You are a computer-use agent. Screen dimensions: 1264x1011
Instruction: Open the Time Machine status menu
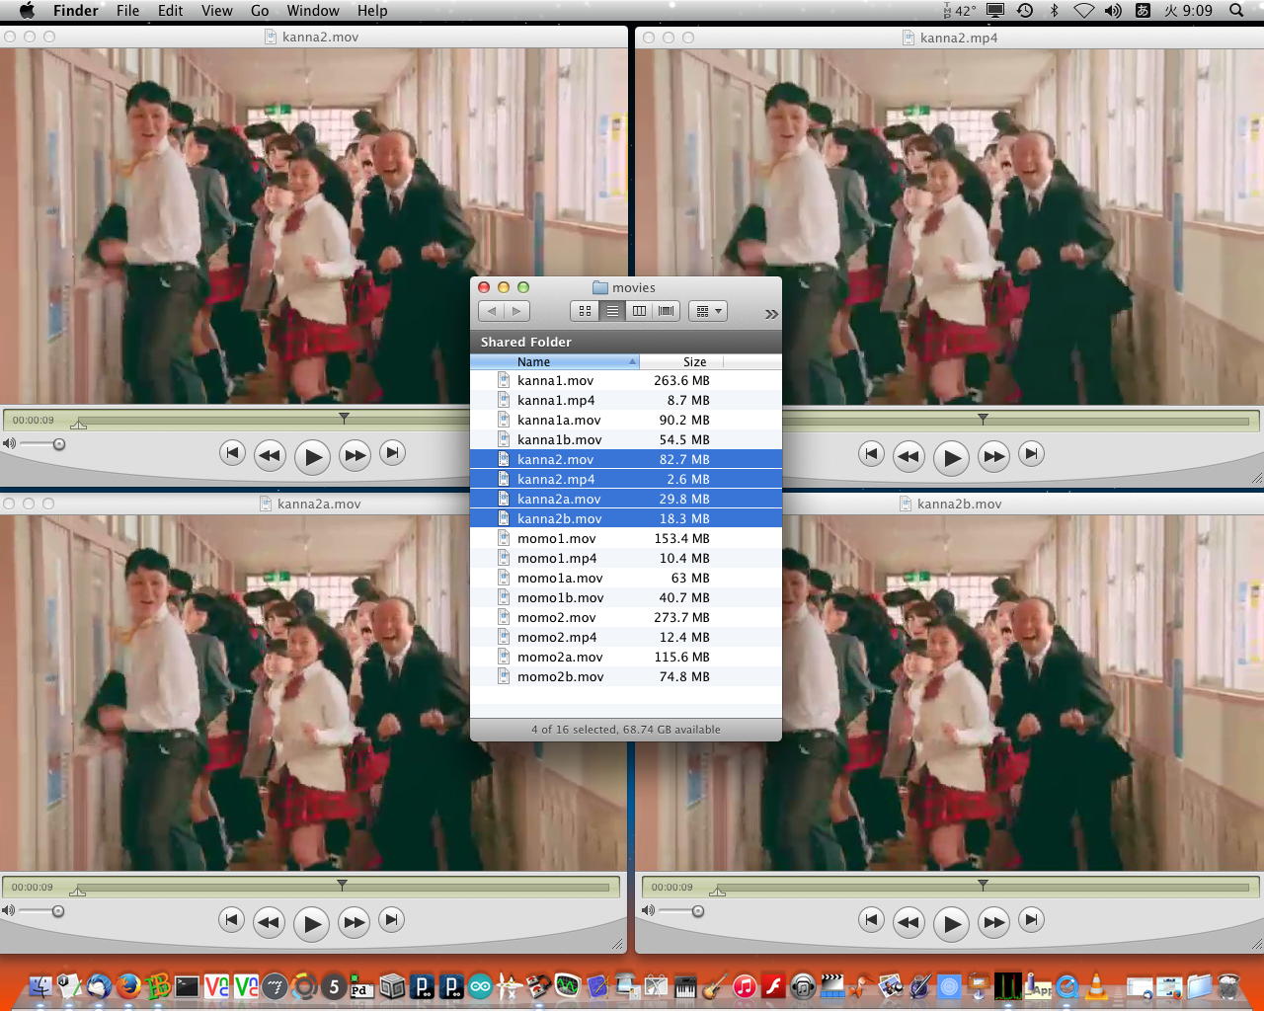pyautogui.click(x=1025, y=11)
